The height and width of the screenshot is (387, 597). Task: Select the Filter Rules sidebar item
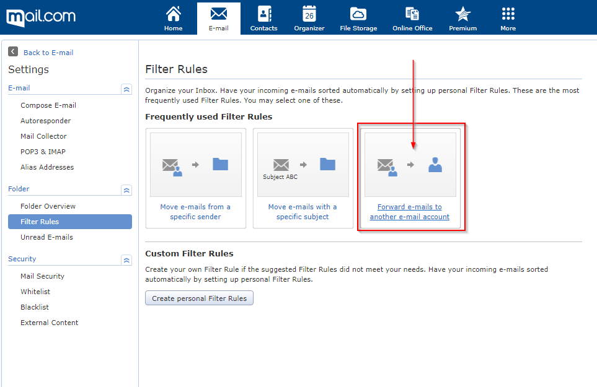click(x=70, y=222)
